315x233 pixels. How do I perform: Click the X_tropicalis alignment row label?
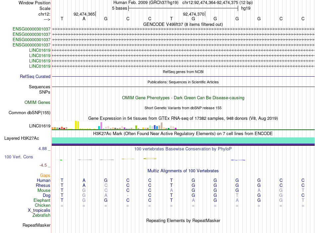coord(39,210)
